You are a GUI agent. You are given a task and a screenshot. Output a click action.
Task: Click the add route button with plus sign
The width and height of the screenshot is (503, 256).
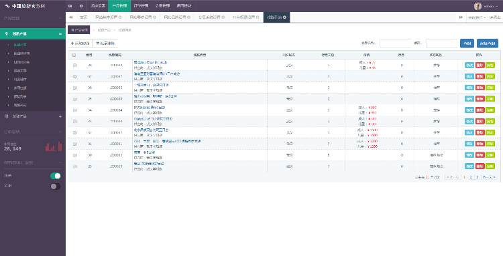coord(80,43)
